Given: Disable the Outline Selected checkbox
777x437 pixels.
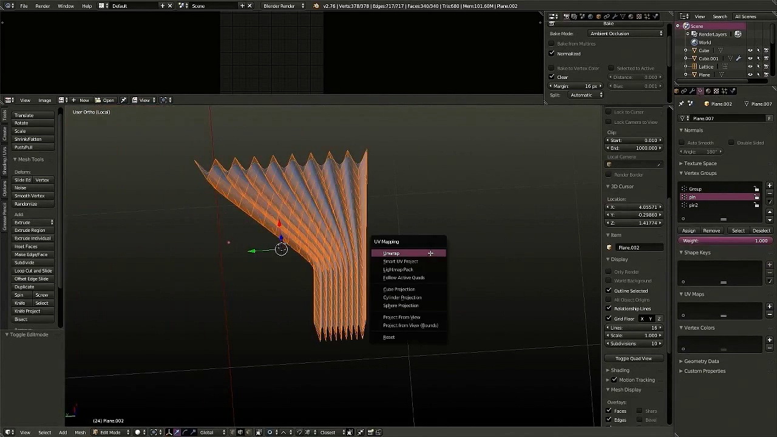Looking at the screenshot, I should [609, 291].
